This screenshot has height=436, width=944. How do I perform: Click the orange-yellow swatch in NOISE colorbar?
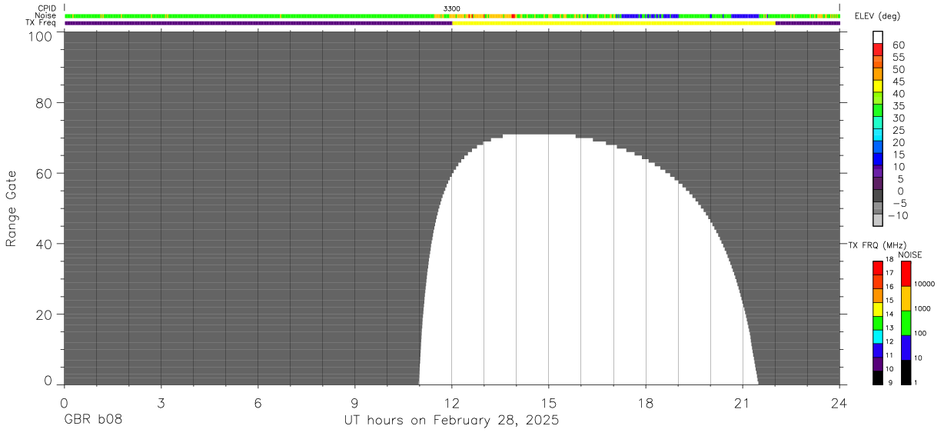[906, 298]
